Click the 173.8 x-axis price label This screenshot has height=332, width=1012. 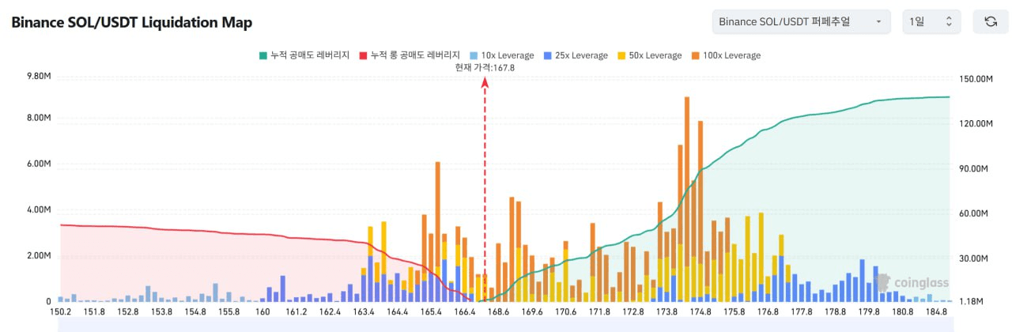click(666, 312)
